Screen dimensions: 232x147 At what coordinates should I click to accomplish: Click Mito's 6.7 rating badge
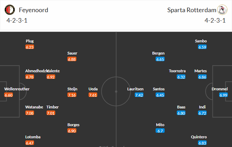(160, 131)
